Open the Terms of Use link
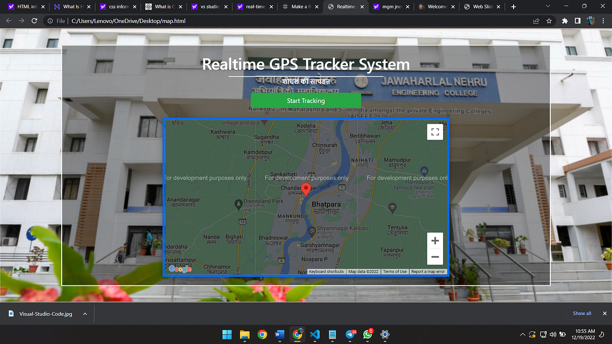This screenshot has height=344, width=612. click(395, 271)
